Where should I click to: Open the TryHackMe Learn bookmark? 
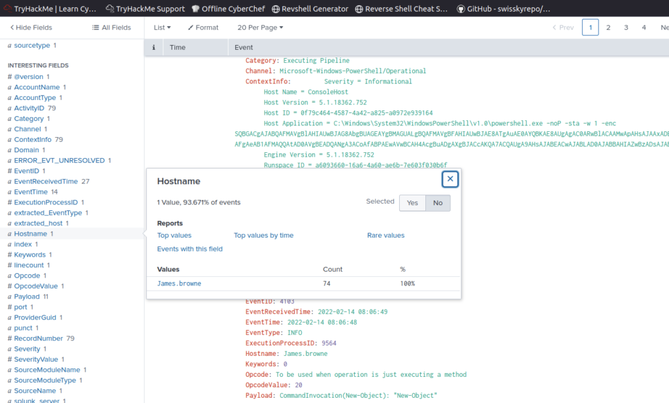coord(50,8)
